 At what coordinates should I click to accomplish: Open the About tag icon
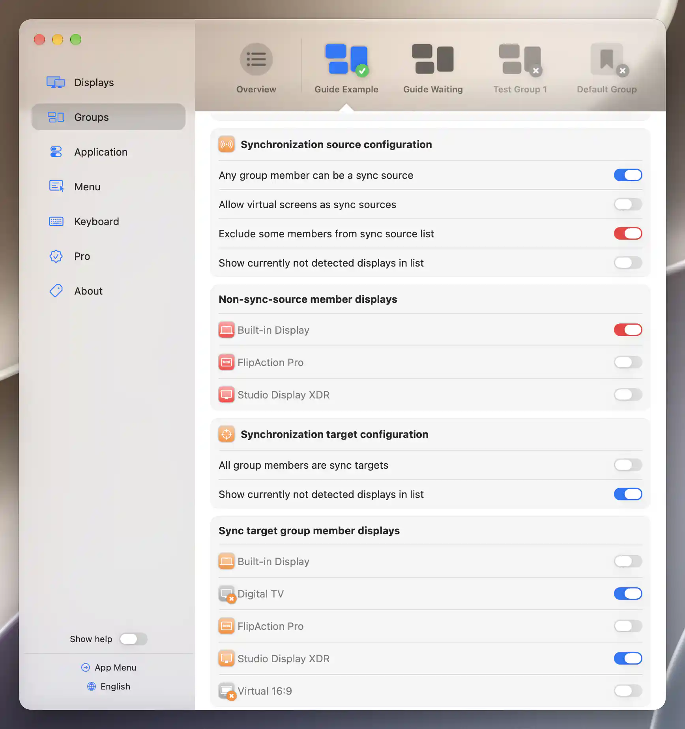point(56,291)
